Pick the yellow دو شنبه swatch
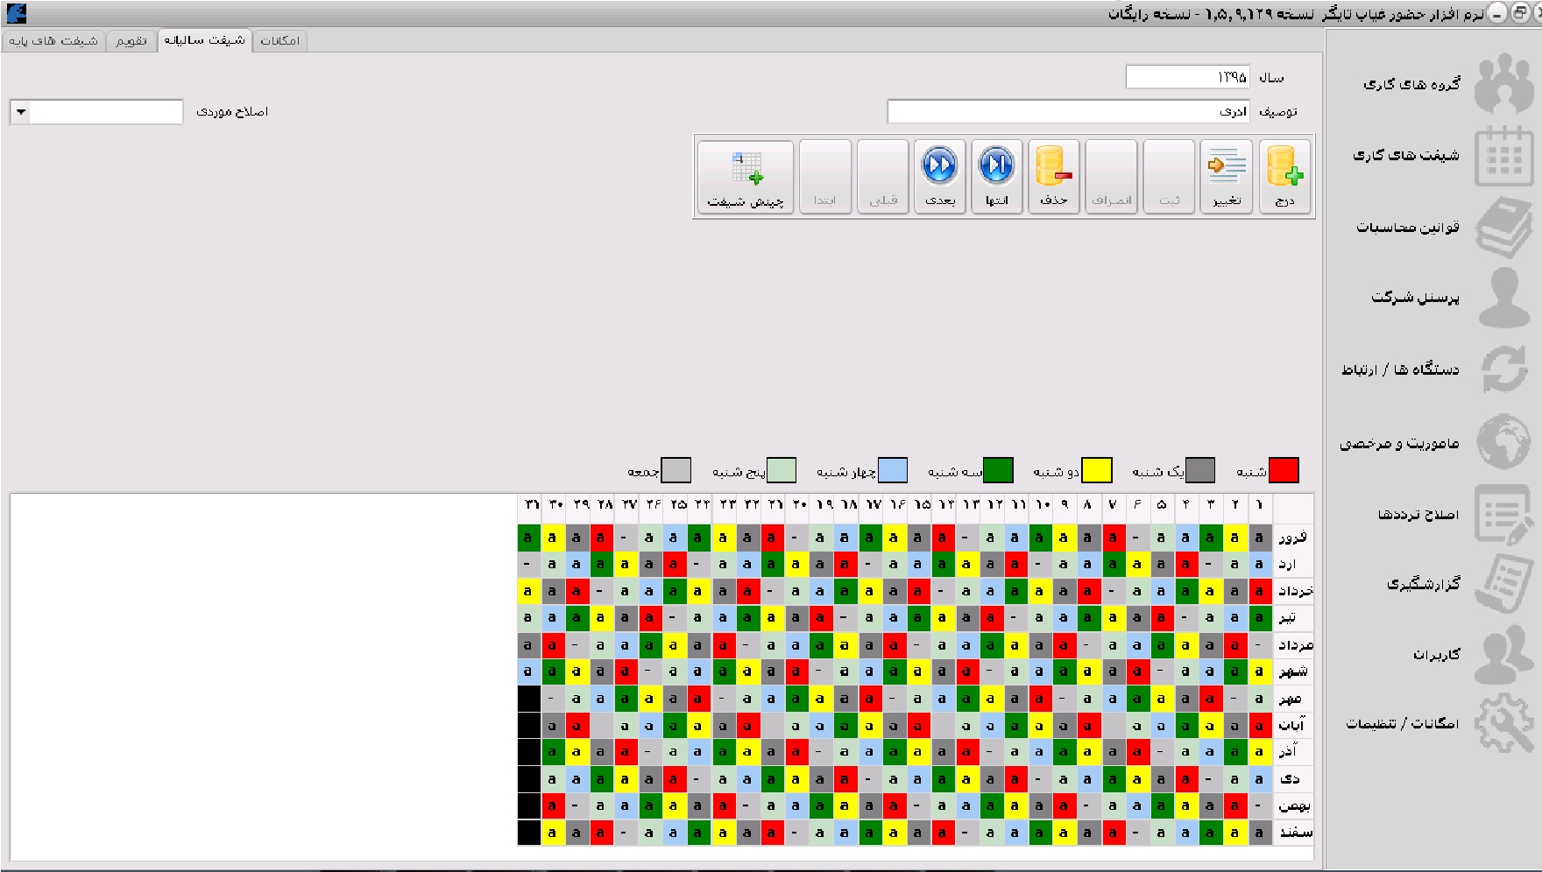 (1097, 470)
